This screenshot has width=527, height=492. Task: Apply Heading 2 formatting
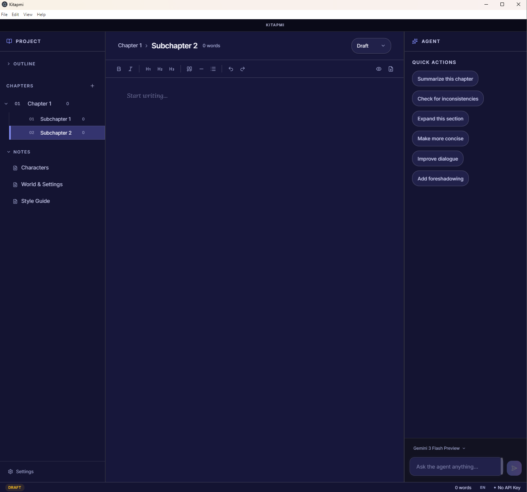(x=160, y=69)
